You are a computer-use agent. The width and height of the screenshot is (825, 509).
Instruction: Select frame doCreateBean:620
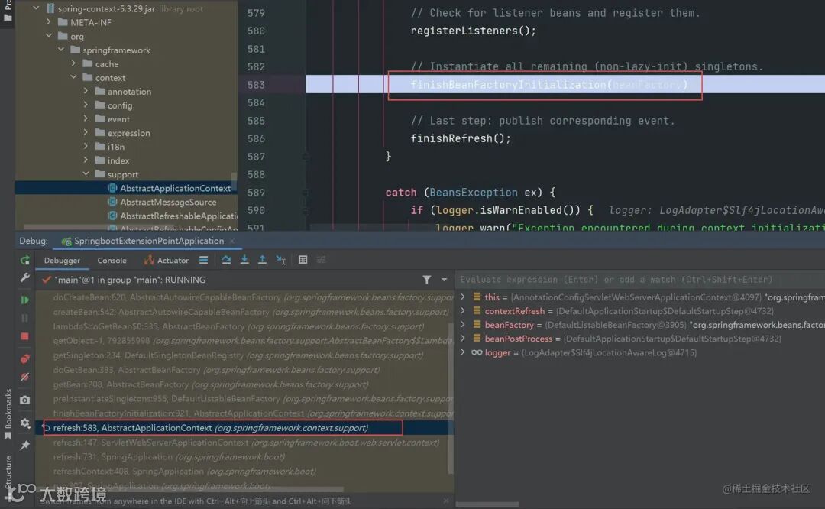click(x=253, y=297)
